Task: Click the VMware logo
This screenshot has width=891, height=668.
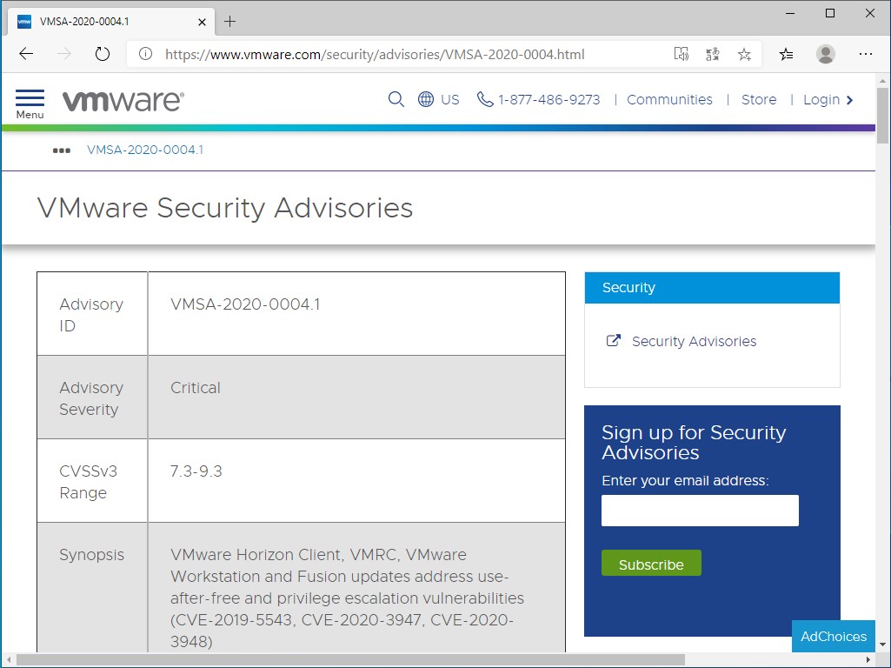Action: tap(123, 100)
